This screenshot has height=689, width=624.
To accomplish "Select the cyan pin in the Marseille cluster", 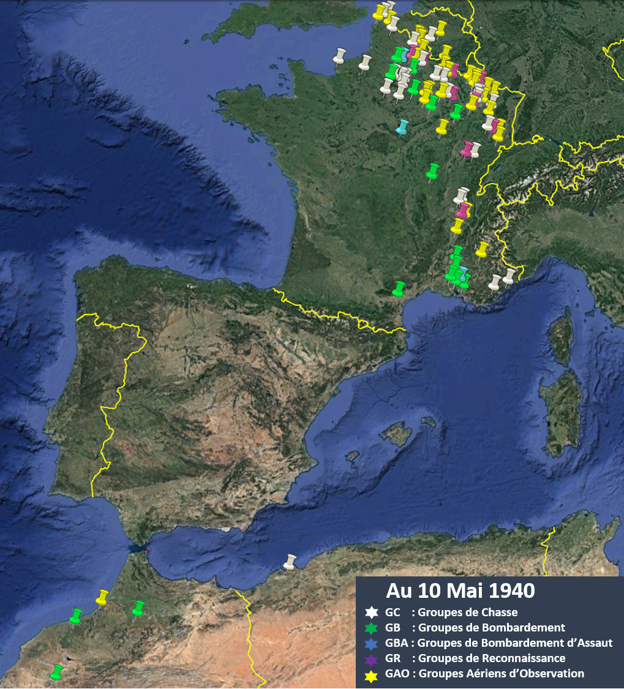I will coord(463,272).
